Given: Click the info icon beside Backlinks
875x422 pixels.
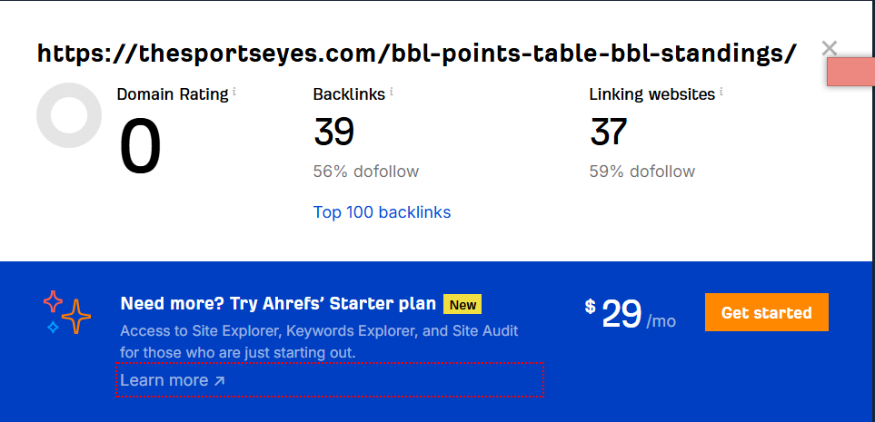Looking at the screenshot, I should click(392, 92).
